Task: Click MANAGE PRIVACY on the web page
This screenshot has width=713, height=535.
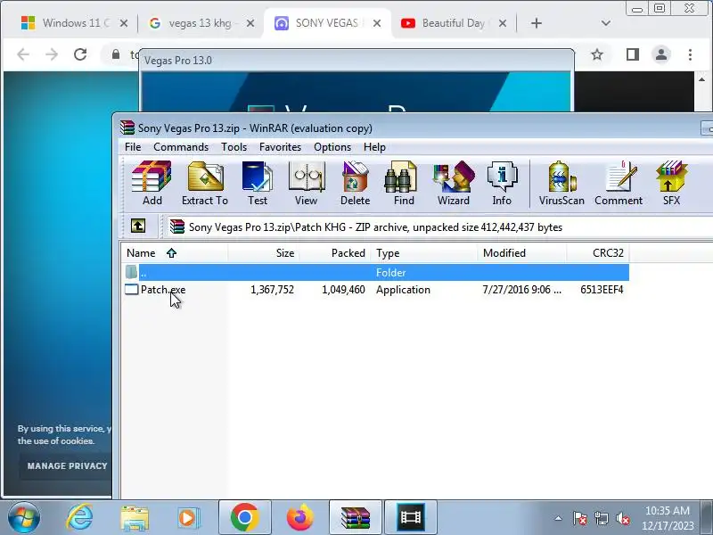Action: [66, 465]
